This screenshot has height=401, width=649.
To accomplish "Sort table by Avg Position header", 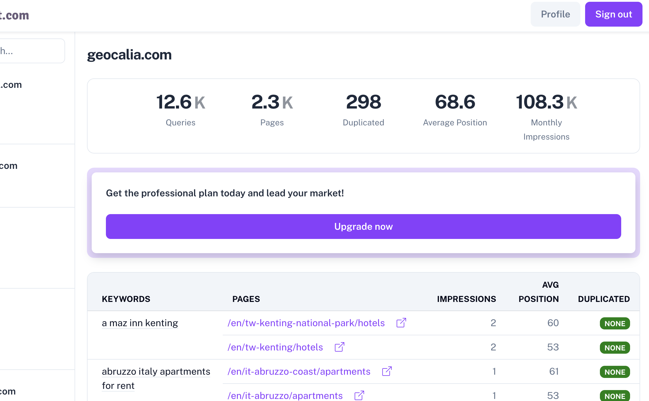I will pos(538,292).
